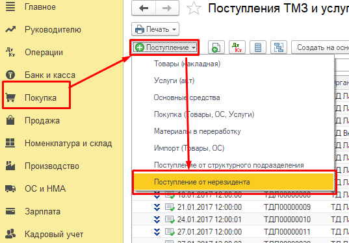Choose Товары (накладная) from the menu
The width and height of the screenshot is (349, 243).
233,64
